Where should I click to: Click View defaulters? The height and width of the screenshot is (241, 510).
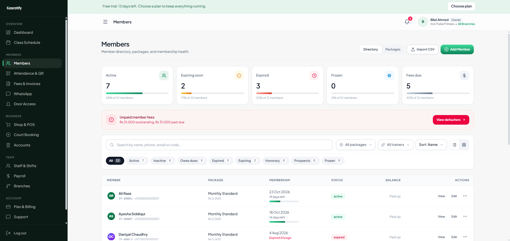pyautogui.click(x=451, y=120)
